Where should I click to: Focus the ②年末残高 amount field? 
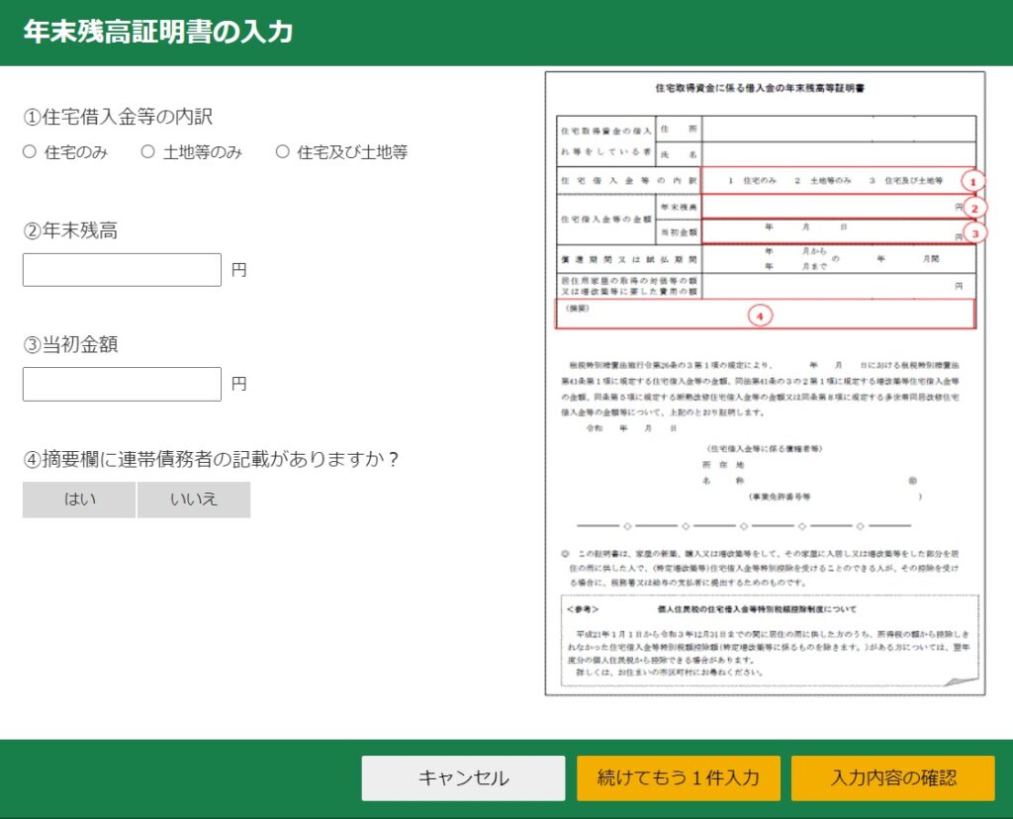pos(122,270)
